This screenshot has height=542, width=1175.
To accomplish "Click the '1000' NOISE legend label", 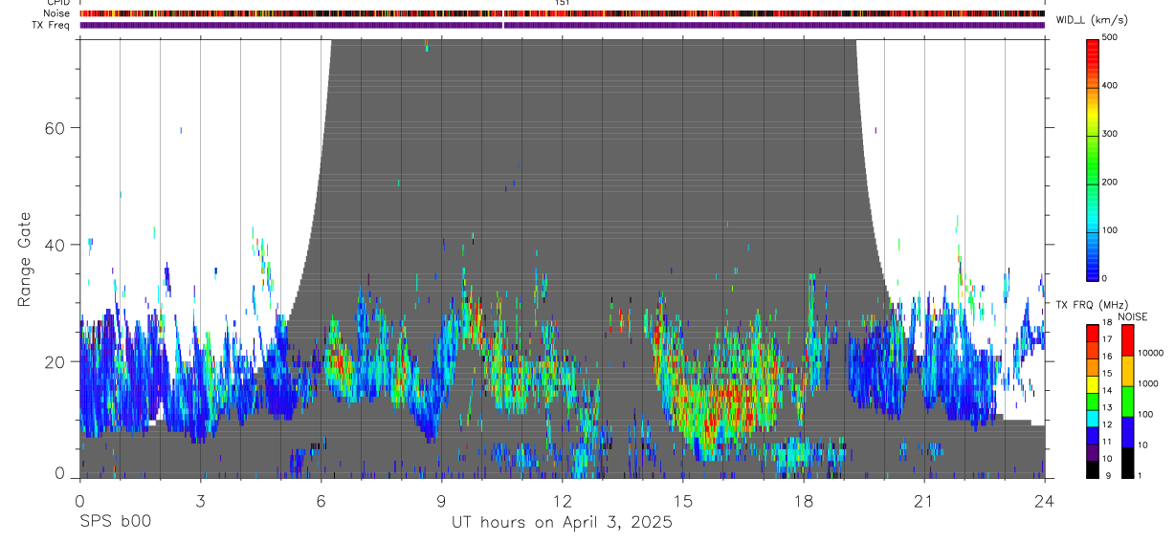I will click(1148, 383).
